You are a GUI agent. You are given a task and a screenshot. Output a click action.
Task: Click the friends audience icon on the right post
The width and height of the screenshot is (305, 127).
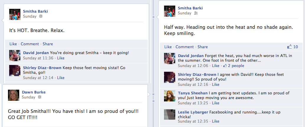click(196, 13)
